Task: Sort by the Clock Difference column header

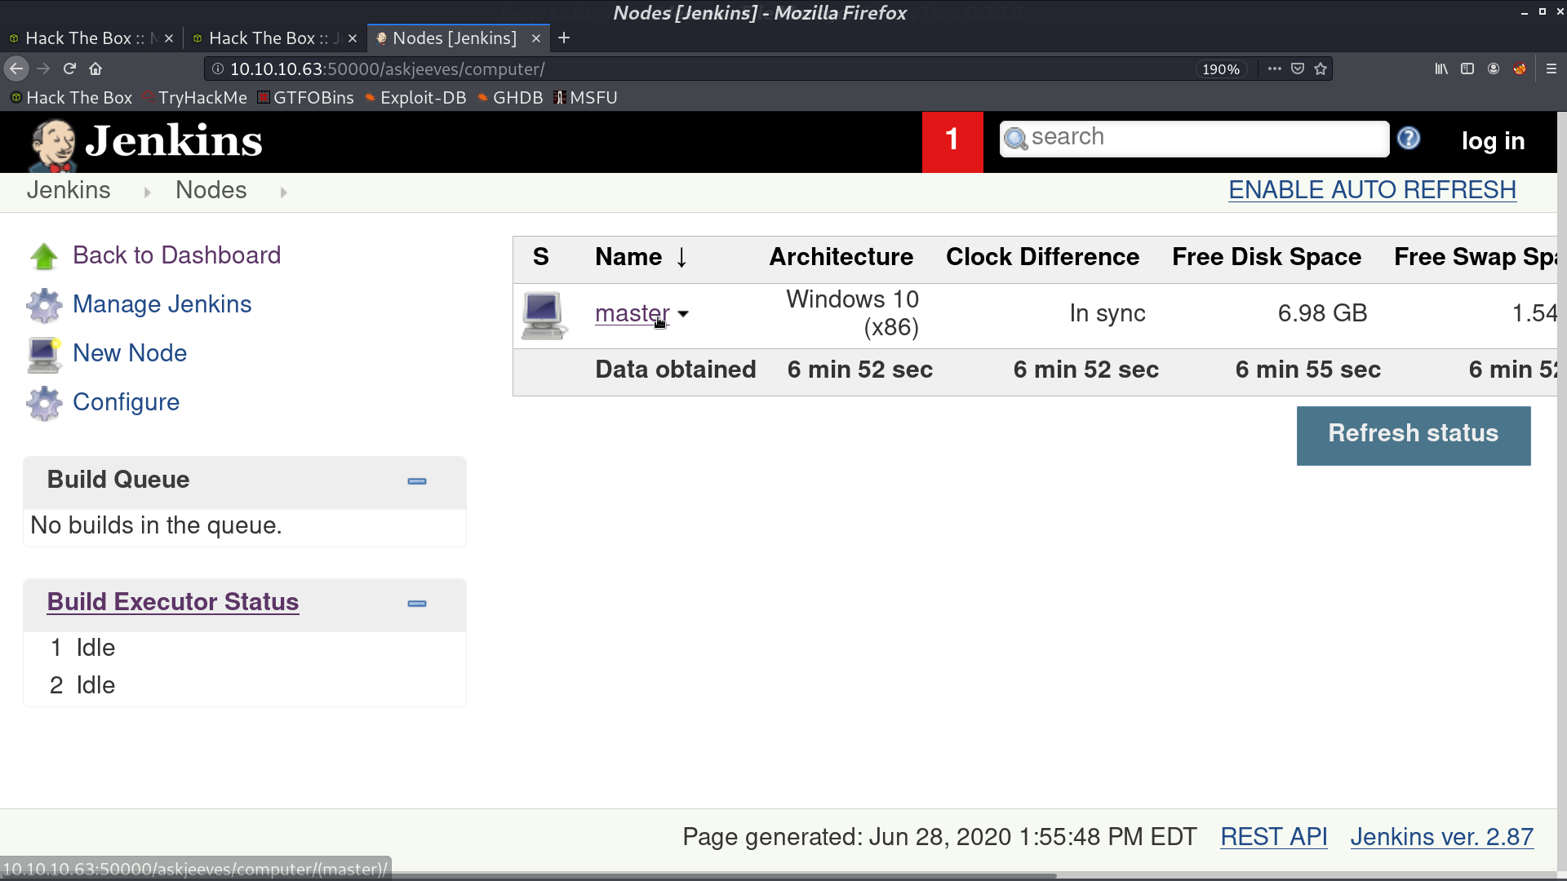Action: (x=1042, y=257)
